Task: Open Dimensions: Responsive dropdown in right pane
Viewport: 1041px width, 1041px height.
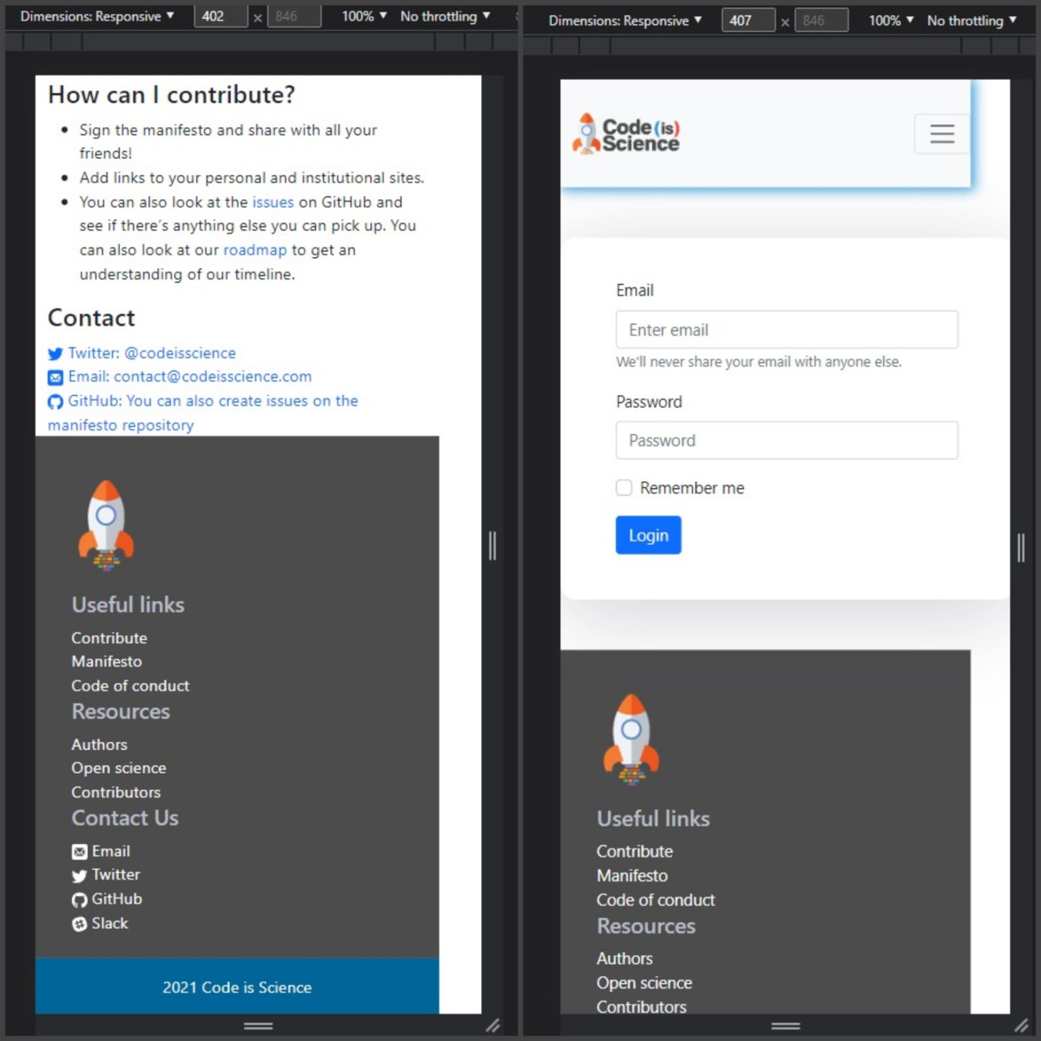Action: pos(625,21)
